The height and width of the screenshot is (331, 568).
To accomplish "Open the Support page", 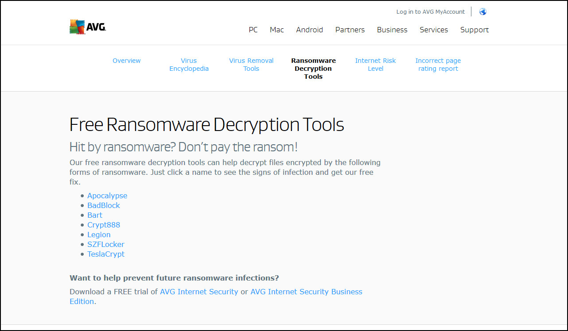I will point(474,30).
